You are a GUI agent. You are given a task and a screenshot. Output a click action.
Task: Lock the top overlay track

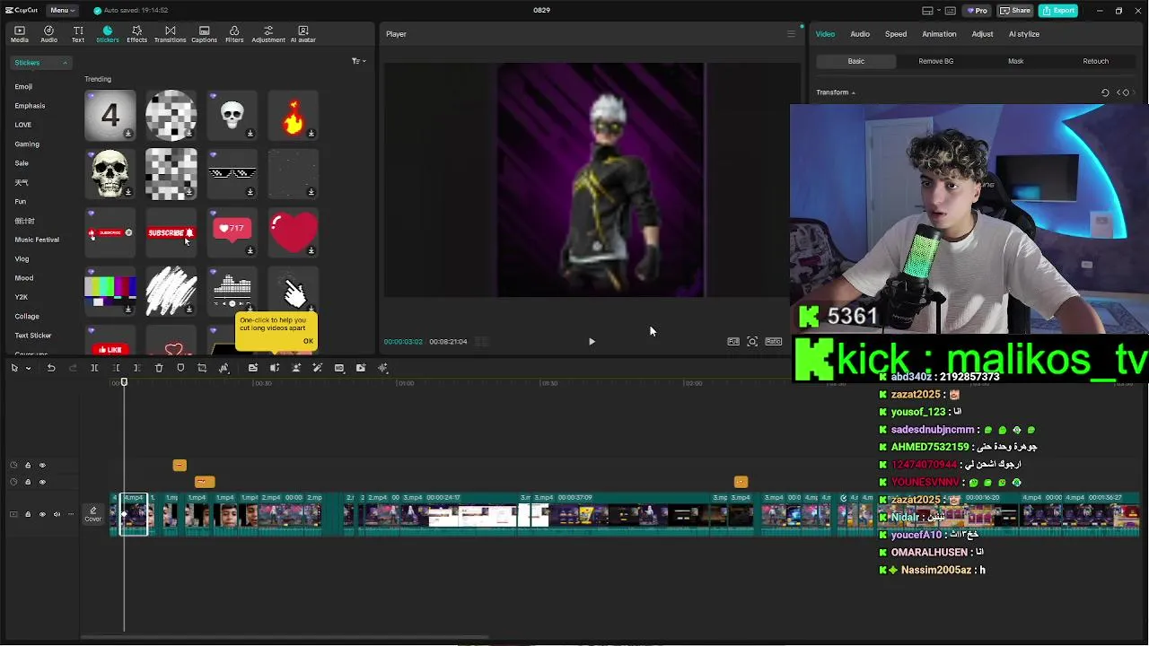28,465
